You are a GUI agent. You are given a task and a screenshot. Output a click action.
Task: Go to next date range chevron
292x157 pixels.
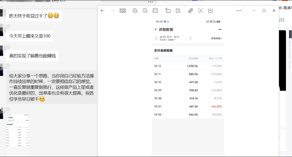(190, 38)
